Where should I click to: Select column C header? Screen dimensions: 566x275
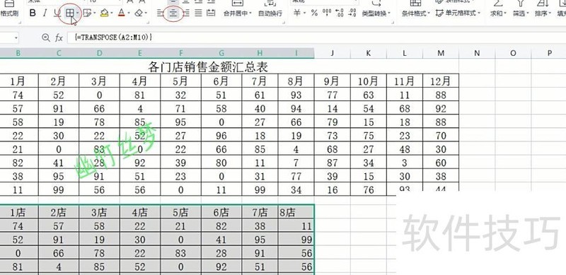[59, 53]
